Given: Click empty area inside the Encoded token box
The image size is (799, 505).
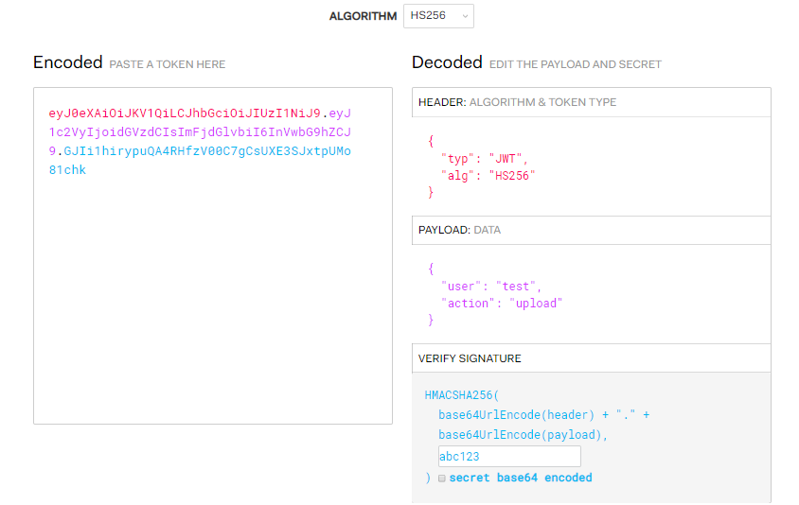Looking at the screenshot, I should [x=212, y=303].
